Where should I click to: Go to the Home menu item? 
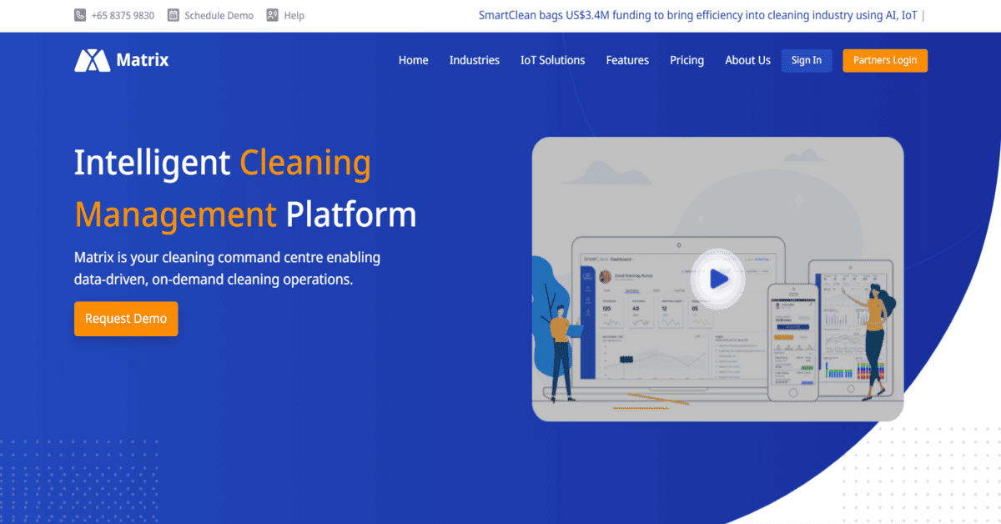pos(414,60)
